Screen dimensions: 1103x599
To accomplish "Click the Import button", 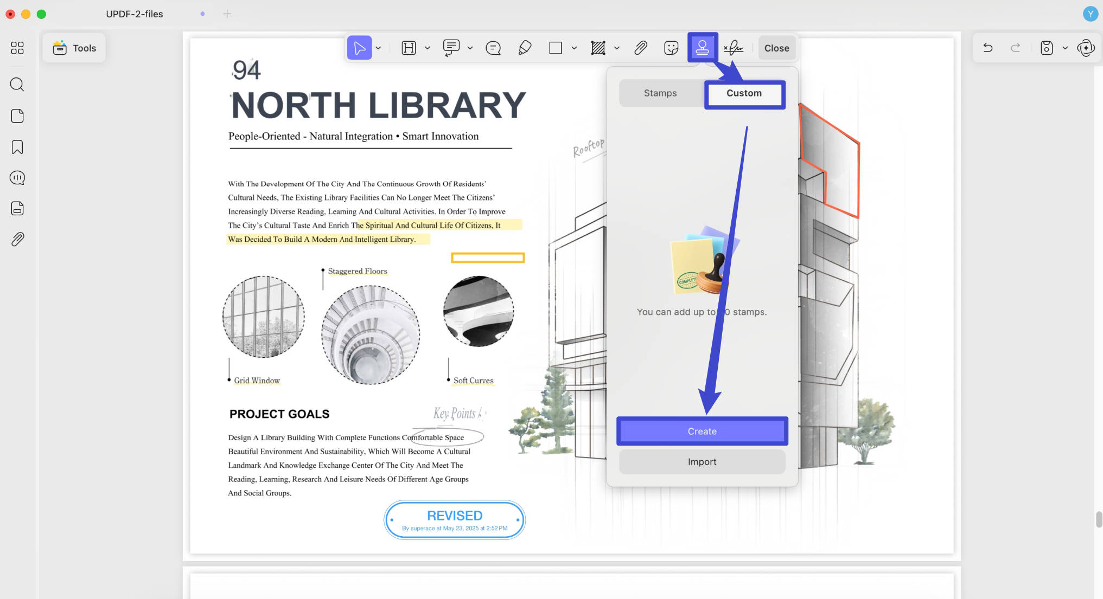I will point(702,461).
